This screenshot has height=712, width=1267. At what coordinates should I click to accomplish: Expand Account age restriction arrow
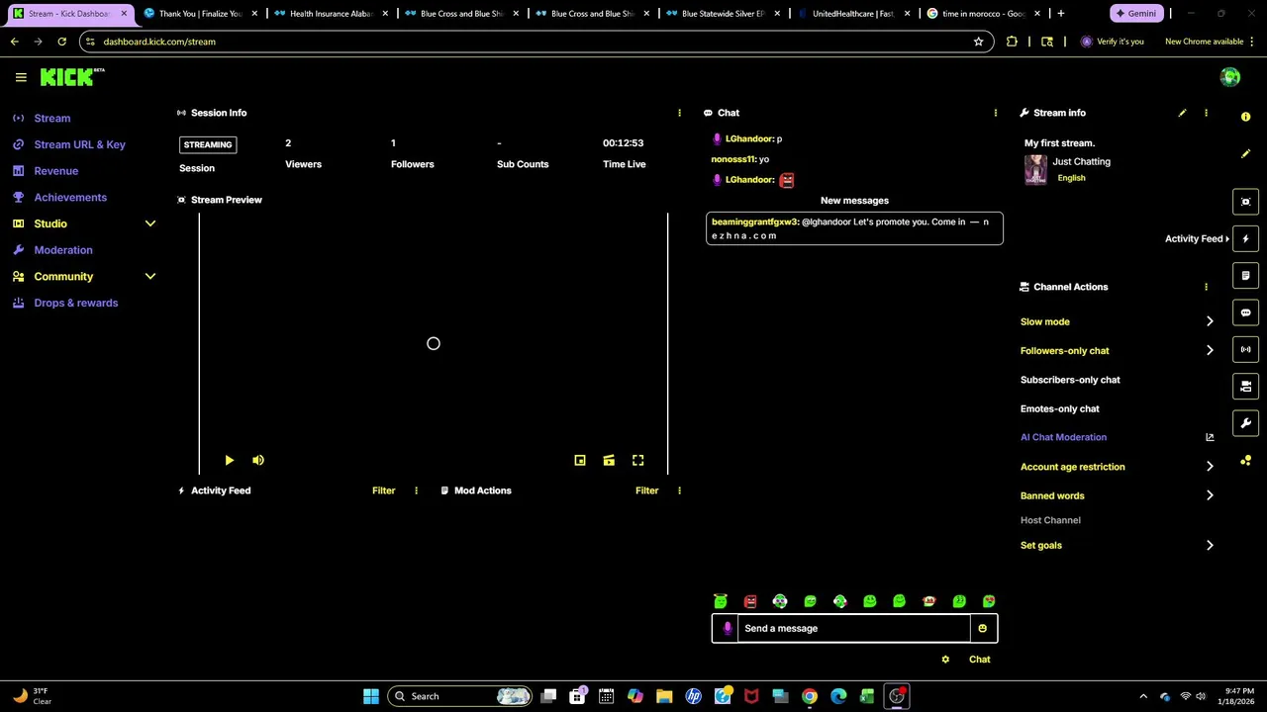(x=1210, y=467)
